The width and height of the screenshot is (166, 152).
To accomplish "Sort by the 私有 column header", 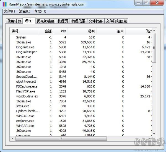I will tap(82, 31).
